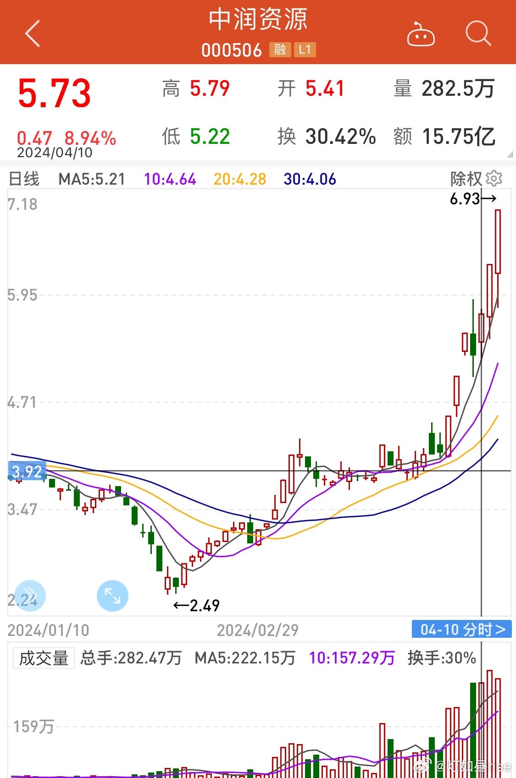This screenshot has height=778, width=516.
Task: Tap the 2.49 low price marker
Action: pyautogui.click(x=196, y=605)
